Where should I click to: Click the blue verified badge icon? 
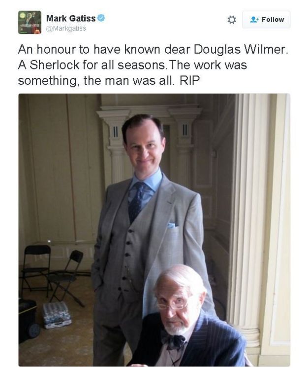[101, 18]
